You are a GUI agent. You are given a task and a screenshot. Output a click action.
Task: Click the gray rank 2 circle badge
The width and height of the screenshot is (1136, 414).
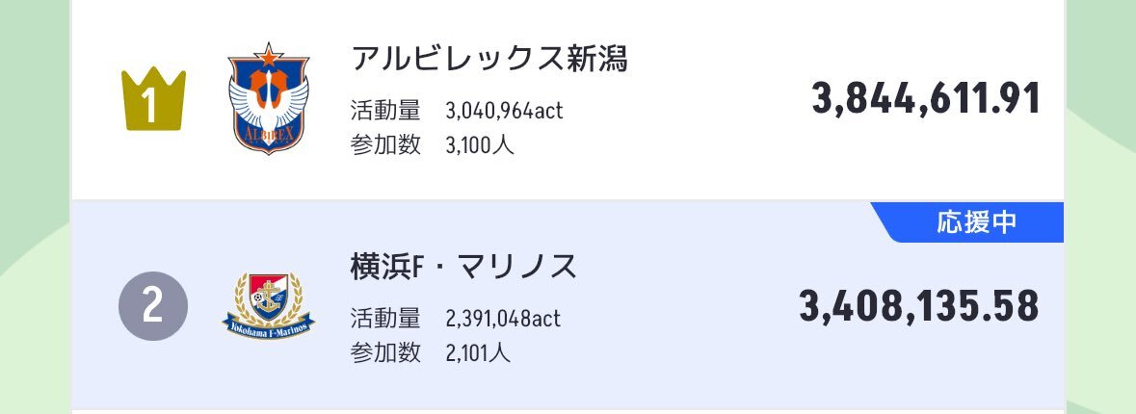pyautogui.click(x=153, y=306)
